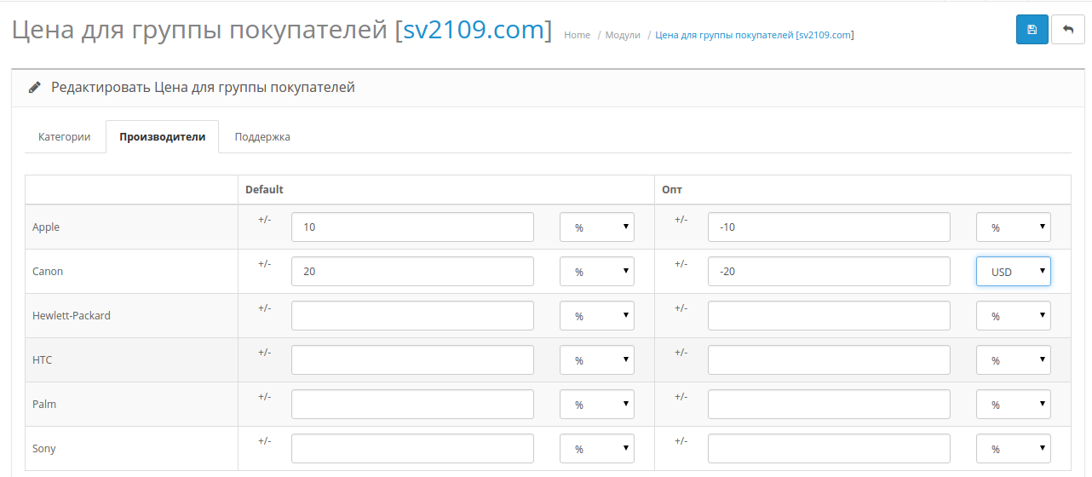
Task: Click Sony Опт empty input field
Action: [x=829, y=449]
